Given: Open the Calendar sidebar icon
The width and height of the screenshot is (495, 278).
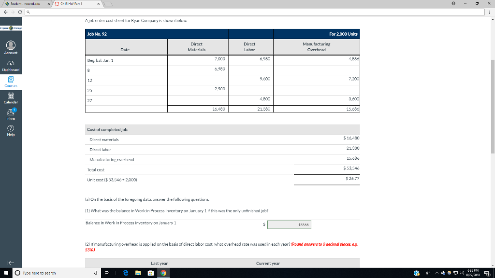Looking at the screenshot, I should pos(11,98).
